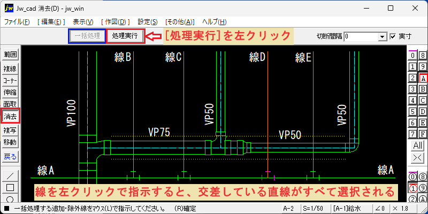Viewport: 428px width, 214px height.
Task: Click the 消去 erase tool button
Action: [x=10, y=117]
